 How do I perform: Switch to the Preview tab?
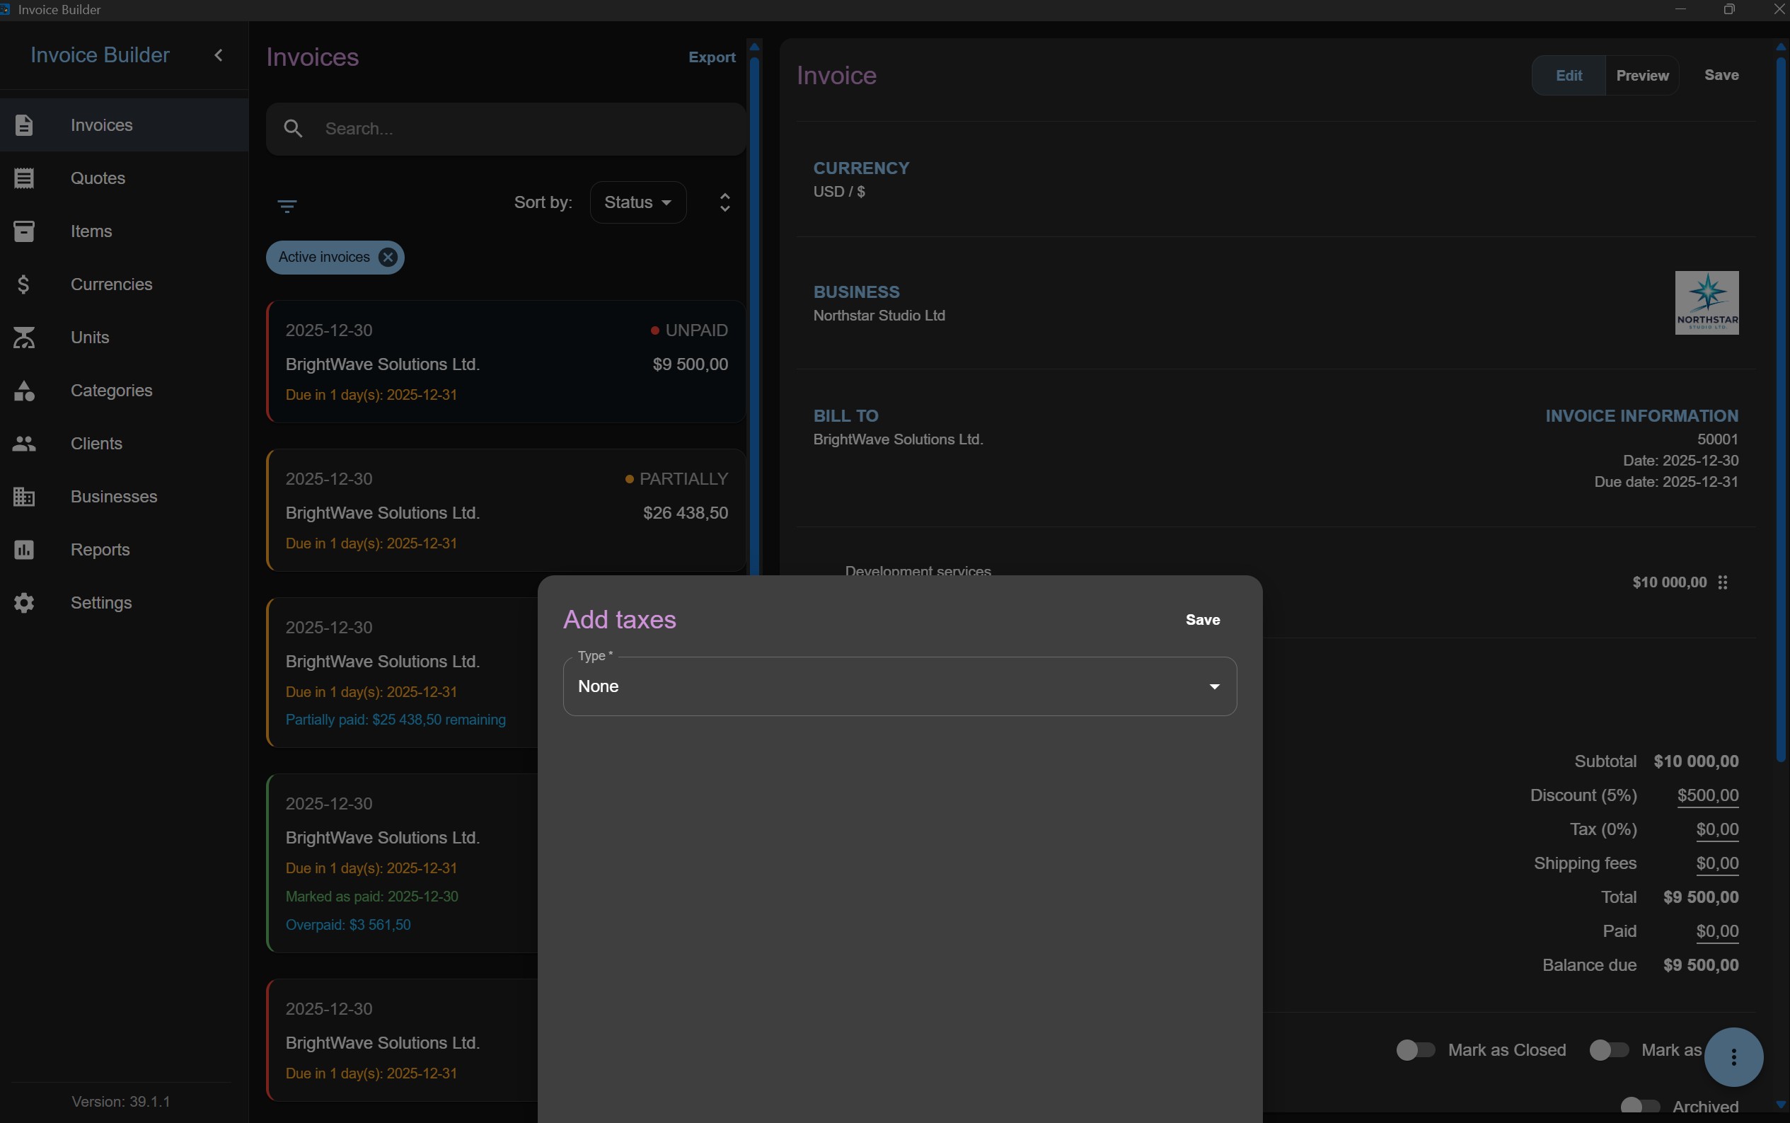coord(1642,76)
